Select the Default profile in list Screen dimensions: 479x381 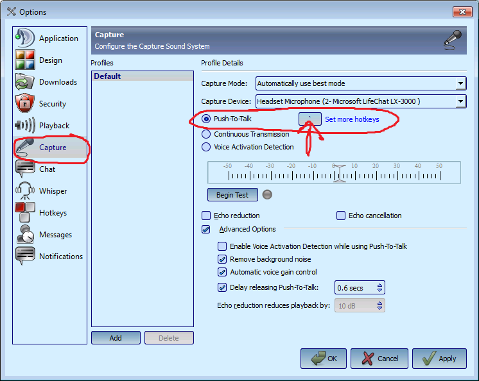143,76
